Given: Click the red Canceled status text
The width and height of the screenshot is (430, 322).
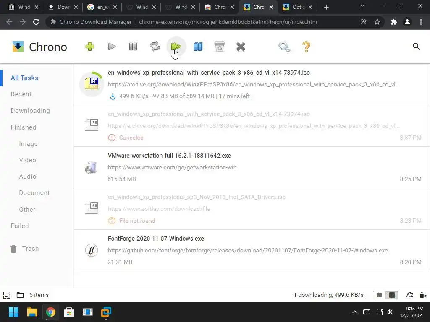Looking at the screenshot, I should point(131,138).
